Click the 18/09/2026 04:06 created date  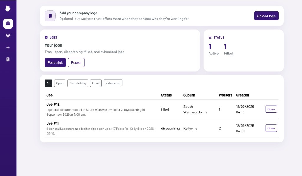pyautogui.click(x=245, y=128)
